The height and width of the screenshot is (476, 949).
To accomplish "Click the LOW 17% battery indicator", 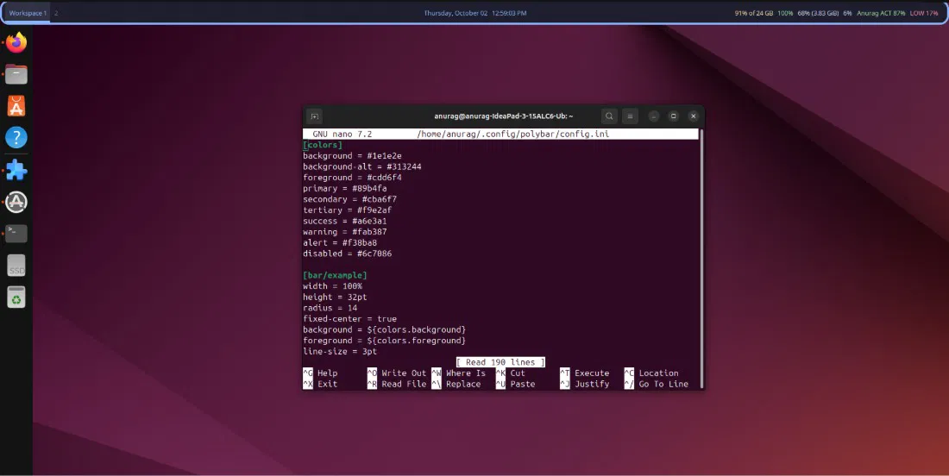I will coord(924,14).
